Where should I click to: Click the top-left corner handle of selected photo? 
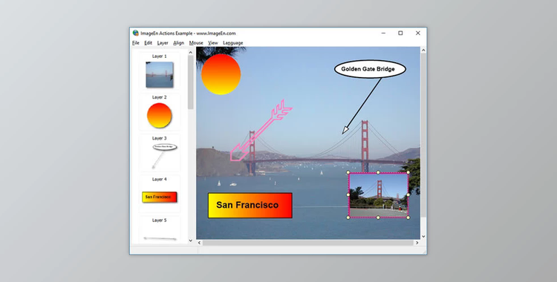point(348,172)
